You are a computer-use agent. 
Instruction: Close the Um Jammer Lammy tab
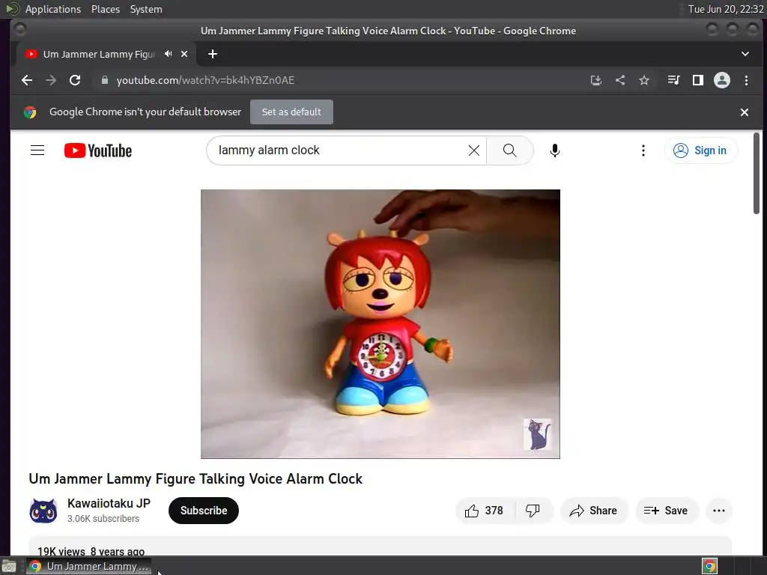coord(184,54)
